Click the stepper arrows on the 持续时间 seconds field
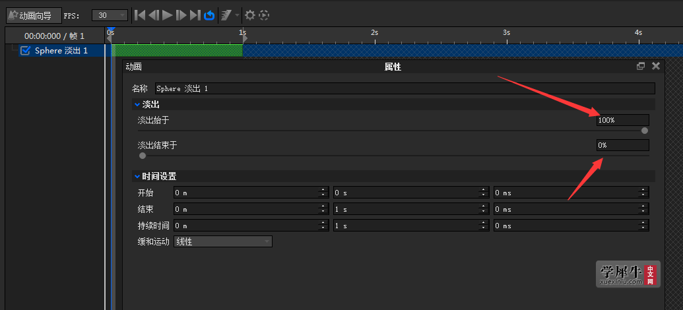This screenshot has width=683, height=310. (483, 226)
